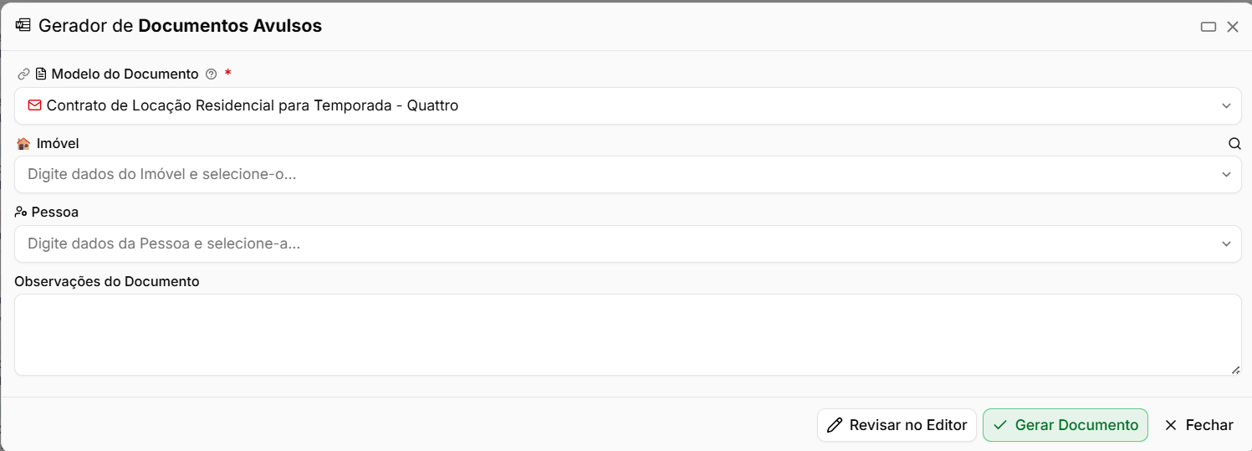Click the document generator icon in title bar

coord(23,25)
